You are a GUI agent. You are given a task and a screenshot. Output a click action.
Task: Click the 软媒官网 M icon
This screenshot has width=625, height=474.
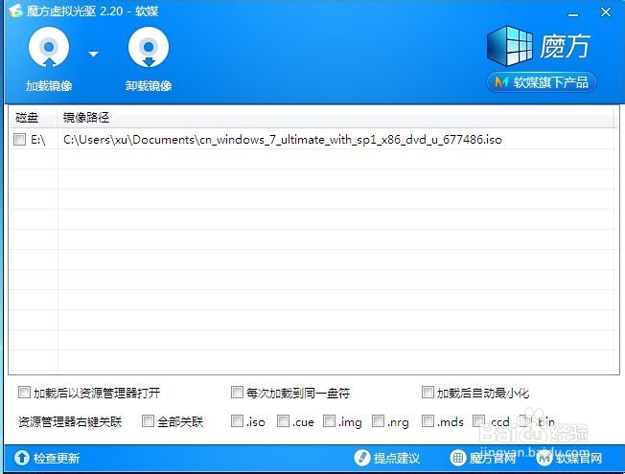coord(544,459)
